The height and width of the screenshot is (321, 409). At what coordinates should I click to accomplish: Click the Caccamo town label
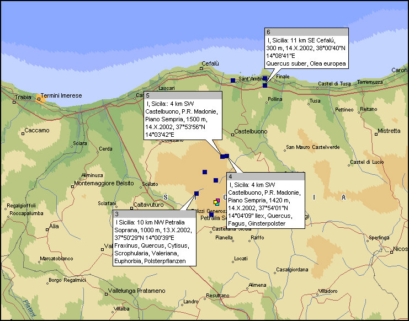36,131
